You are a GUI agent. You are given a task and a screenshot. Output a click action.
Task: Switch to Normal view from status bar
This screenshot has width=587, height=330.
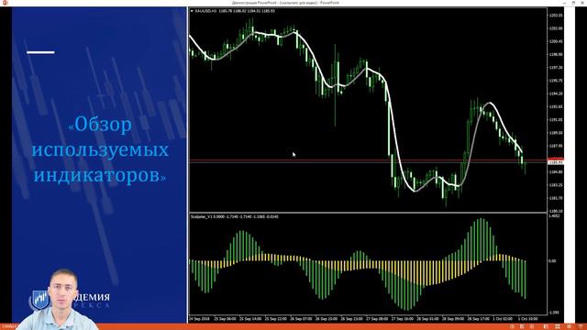546,326
